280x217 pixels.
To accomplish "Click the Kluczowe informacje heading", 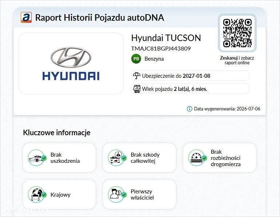I will [x=57, y=133].
